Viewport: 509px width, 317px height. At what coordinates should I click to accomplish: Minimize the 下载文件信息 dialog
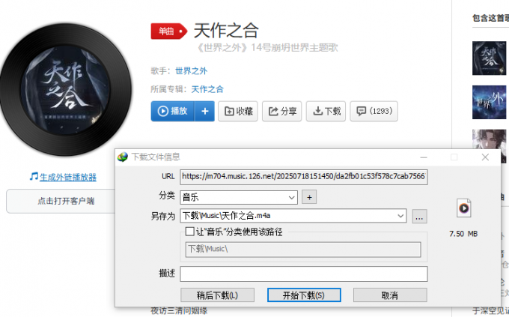pos(424,157)
